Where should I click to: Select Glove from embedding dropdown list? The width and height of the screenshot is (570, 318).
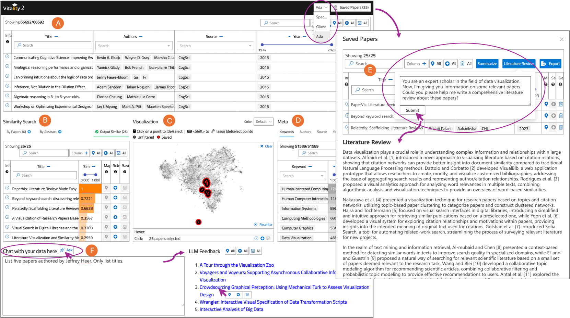point(321,27)
